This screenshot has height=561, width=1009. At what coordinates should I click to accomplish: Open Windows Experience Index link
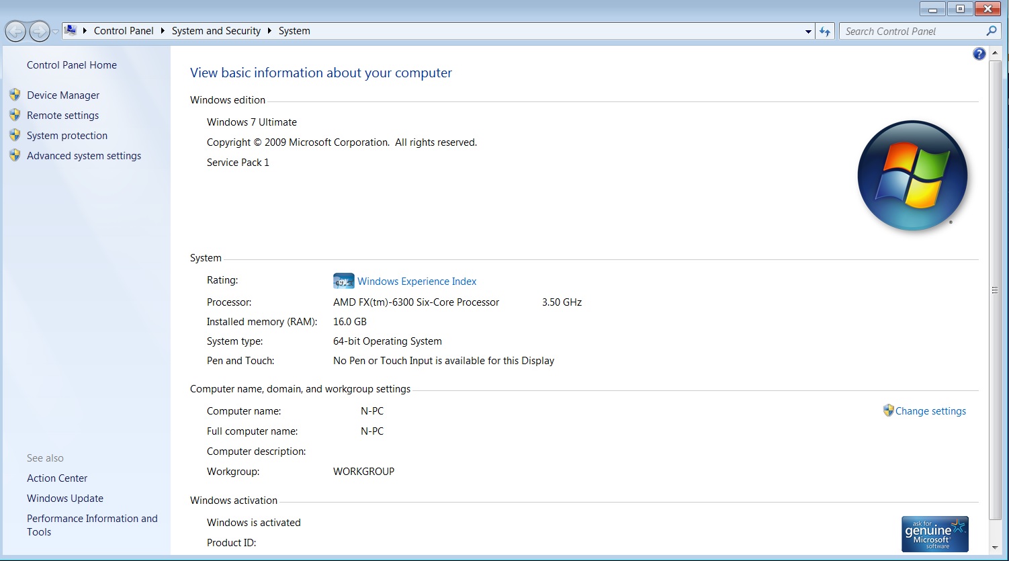coord(416,282)
